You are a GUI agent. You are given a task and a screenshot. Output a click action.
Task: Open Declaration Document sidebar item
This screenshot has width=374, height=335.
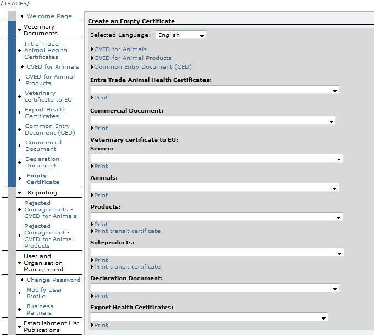pos(42,162)
